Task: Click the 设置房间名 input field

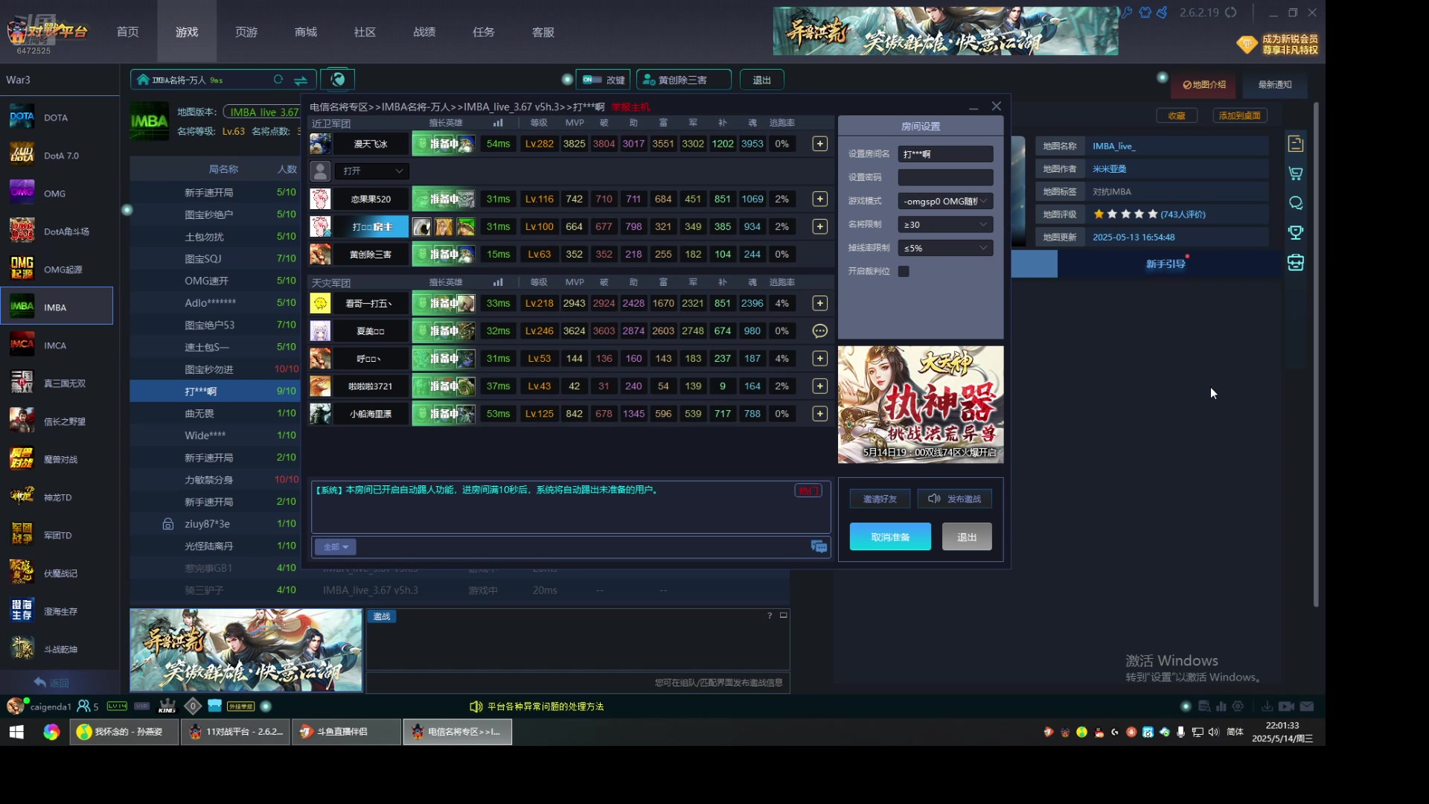Action: point(945,154)
